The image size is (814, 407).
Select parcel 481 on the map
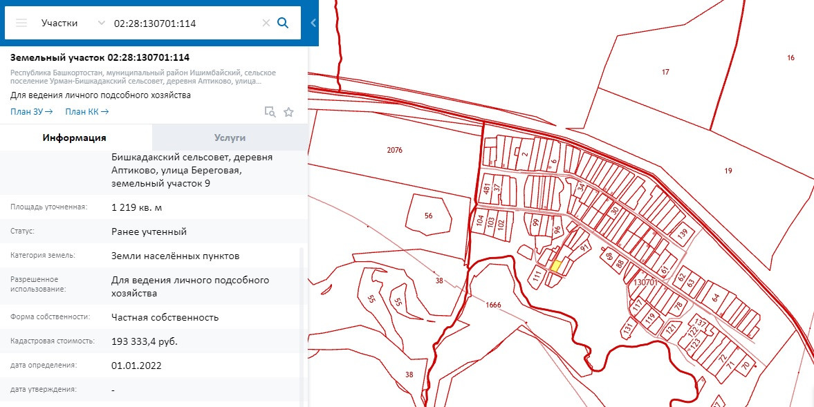point(486,189)
